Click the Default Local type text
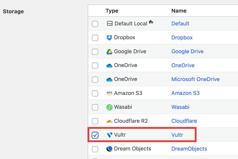 click(x=131, y=24)
